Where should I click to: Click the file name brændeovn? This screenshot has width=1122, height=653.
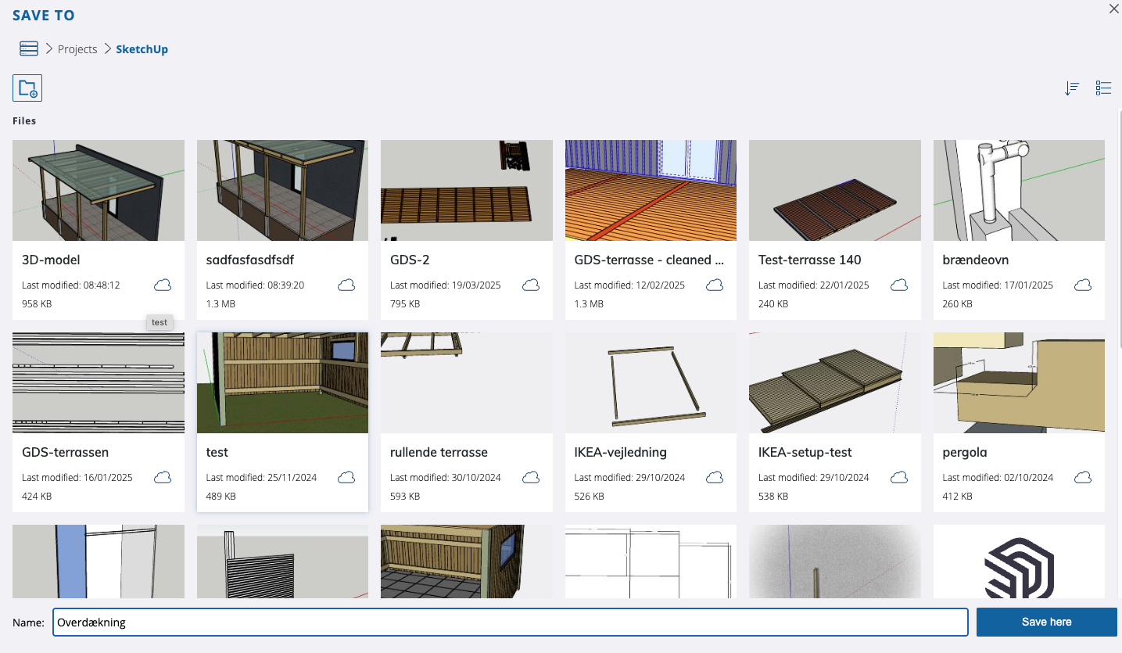pyautogui.click(x=977, y=260)
